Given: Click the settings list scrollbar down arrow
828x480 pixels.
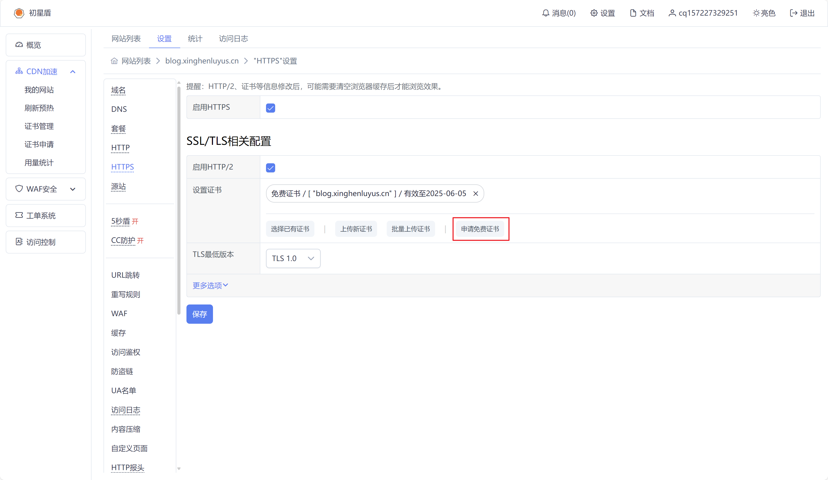Looking at the screenshot, I should pos(179,469).
